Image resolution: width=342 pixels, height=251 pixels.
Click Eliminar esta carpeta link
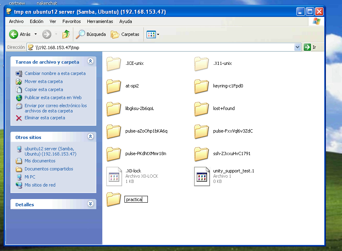[45, 118]
